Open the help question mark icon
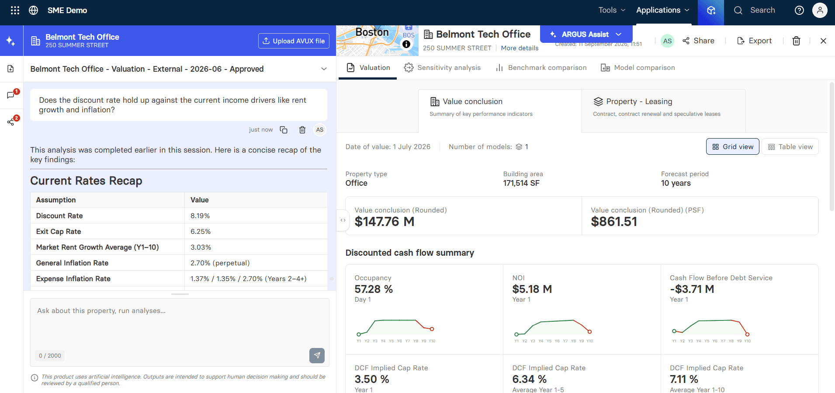This screenshot has height=393, width=835. 799,10
